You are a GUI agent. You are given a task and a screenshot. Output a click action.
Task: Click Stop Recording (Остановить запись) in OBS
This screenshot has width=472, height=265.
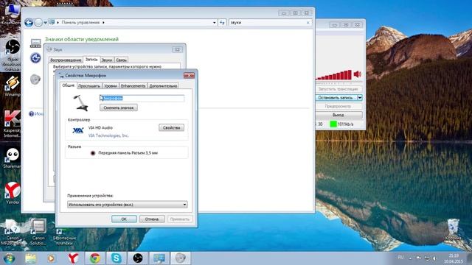click(x=336, y=98)
